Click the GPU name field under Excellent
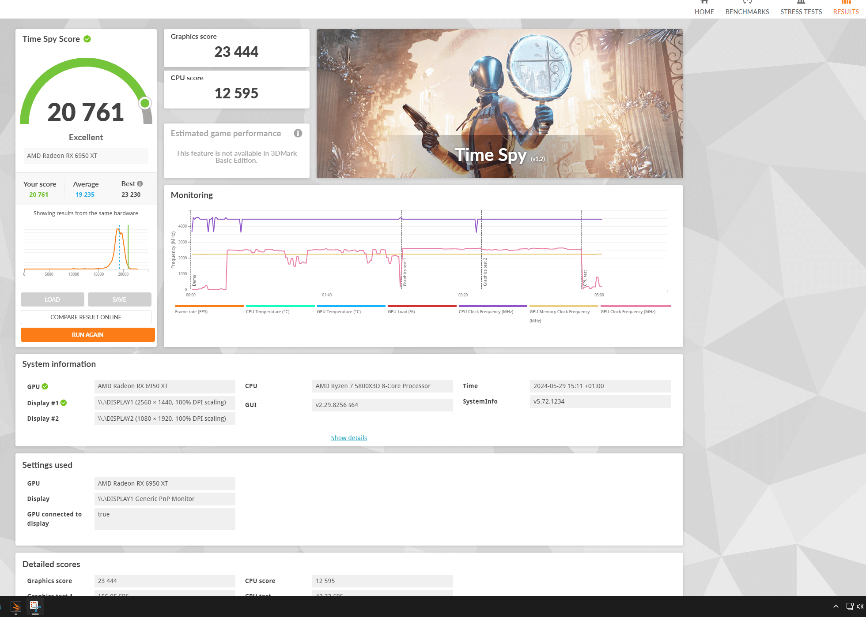Screen dimensions: 866x617 (x=86, y=156)
